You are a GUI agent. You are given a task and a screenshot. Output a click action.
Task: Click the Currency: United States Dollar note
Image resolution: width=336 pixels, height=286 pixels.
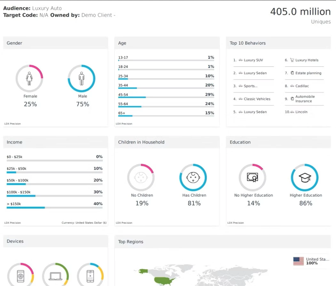click(x=84, y=223)
